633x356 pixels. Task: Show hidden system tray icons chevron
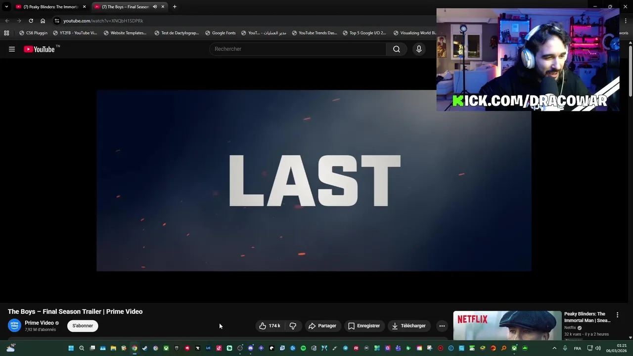(x=554, y=348)
